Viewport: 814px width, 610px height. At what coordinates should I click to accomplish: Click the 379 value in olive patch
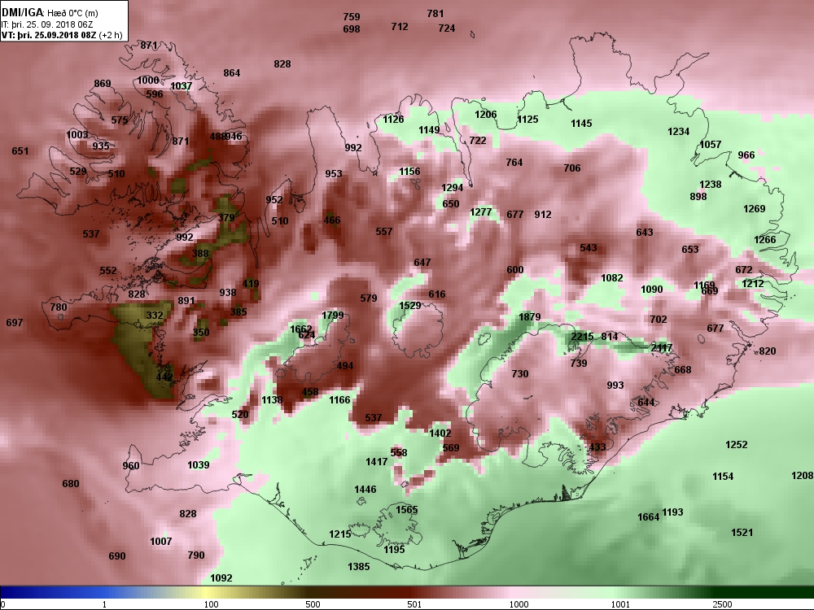pyautogui.click(x=225, y=218)
